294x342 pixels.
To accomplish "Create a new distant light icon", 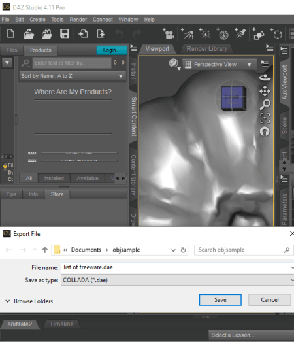I will (x=187, y=33).
